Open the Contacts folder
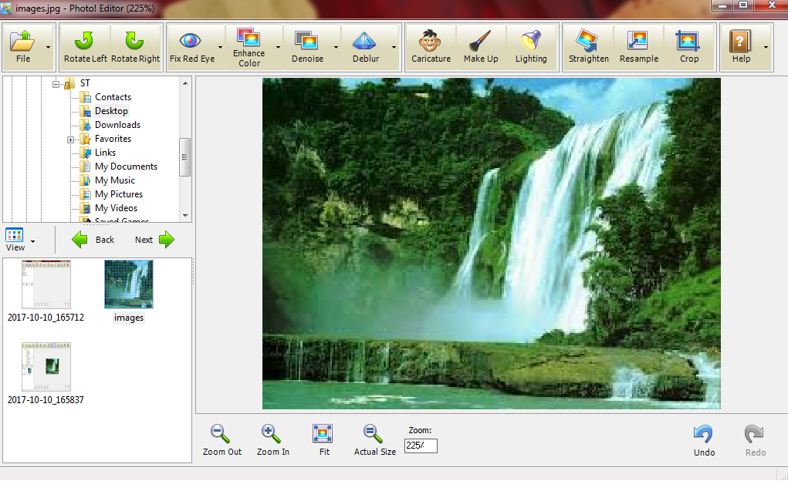This screenshot has width=788, height=481. pyautogui.click(x=113, y=97)
